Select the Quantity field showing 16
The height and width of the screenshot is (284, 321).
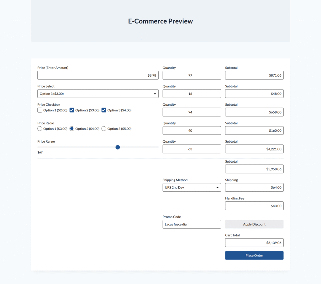click(192, 94)
